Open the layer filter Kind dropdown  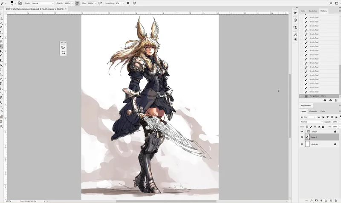click(x=308, y=117)
